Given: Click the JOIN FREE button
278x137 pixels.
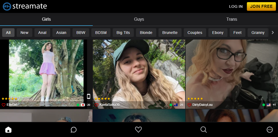Looking at the screenshot, I should (261, 6).
